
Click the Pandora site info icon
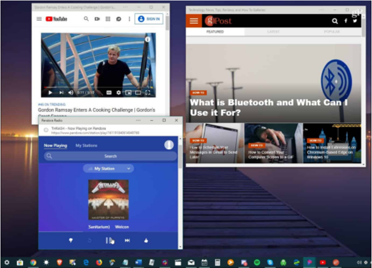46,130
